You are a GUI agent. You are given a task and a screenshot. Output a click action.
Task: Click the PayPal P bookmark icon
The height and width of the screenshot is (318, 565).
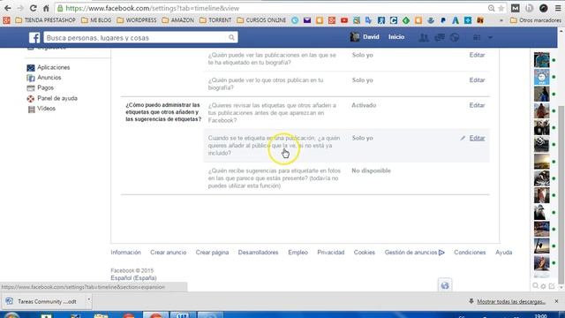click(x=443, y=20)
